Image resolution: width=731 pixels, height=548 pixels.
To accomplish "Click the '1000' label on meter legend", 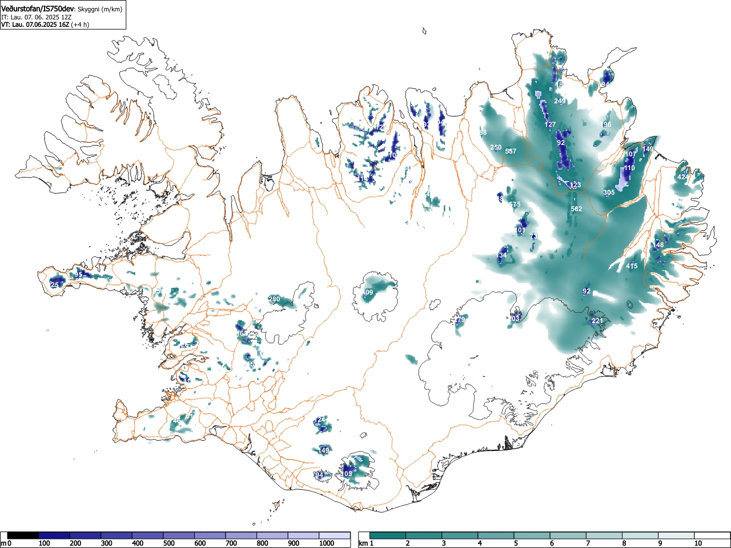I will pos(327,543).
